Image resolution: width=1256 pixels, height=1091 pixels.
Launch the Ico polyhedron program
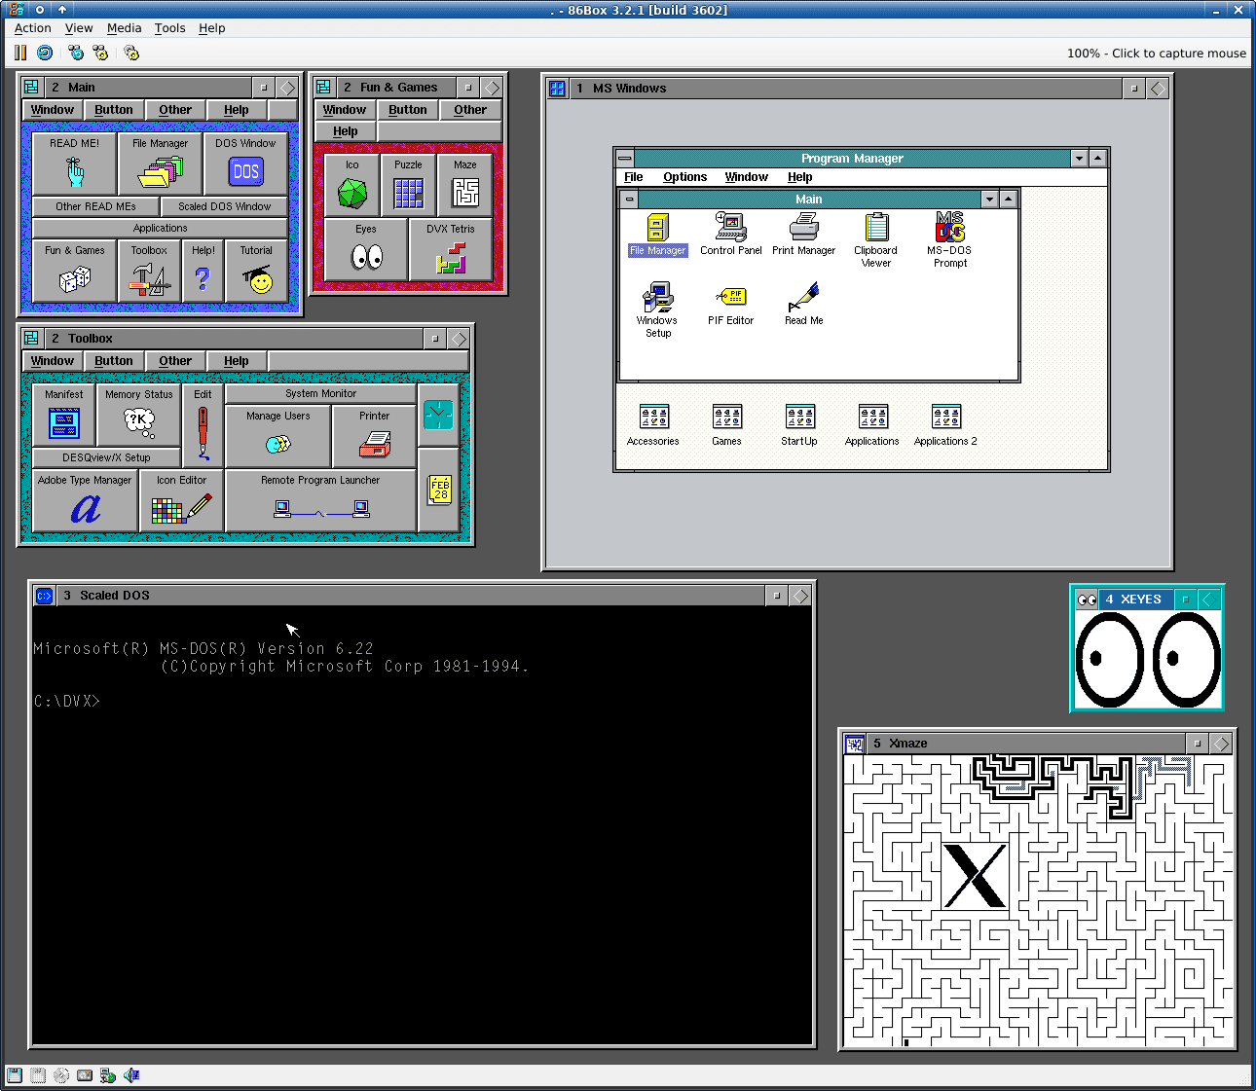(x=351, y=185)
